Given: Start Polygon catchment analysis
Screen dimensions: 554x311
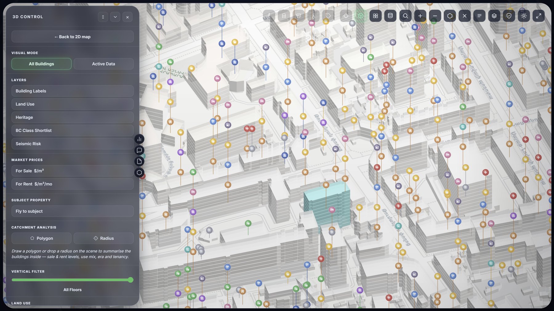Looking at the screenshot, I should coord(42,238).
